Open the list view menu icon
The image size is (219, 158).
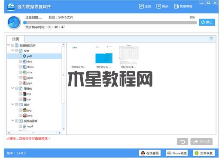pyautogui.click(x=211, y=39)
